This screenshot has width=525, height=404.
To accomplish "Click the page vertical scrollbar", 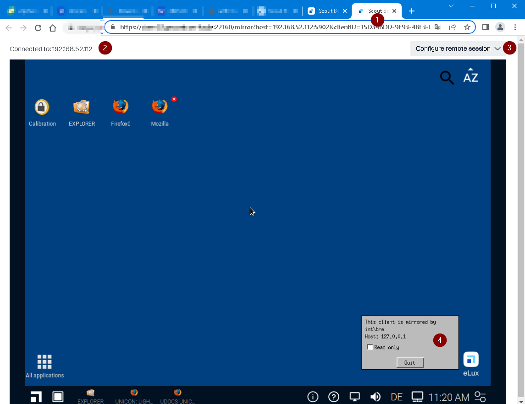I will coord(521,221).
